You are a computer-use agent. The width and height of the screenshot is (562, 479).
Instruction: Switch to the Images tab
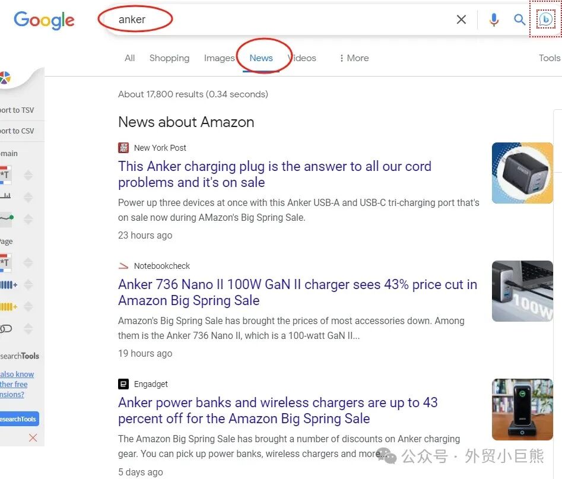(x=220, y=58)
